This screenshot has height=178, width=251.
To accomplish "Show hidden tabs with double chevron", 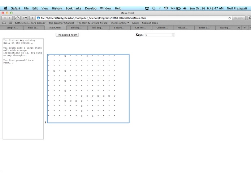I will coord(239,28).
